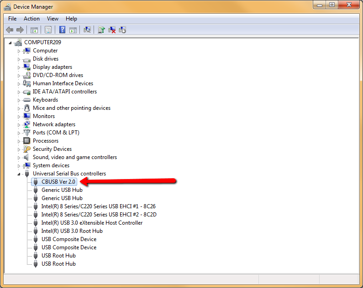This screenshot has height=288, width=363.
Task: Click the Network adapters icon
Action: pos(27,124)
